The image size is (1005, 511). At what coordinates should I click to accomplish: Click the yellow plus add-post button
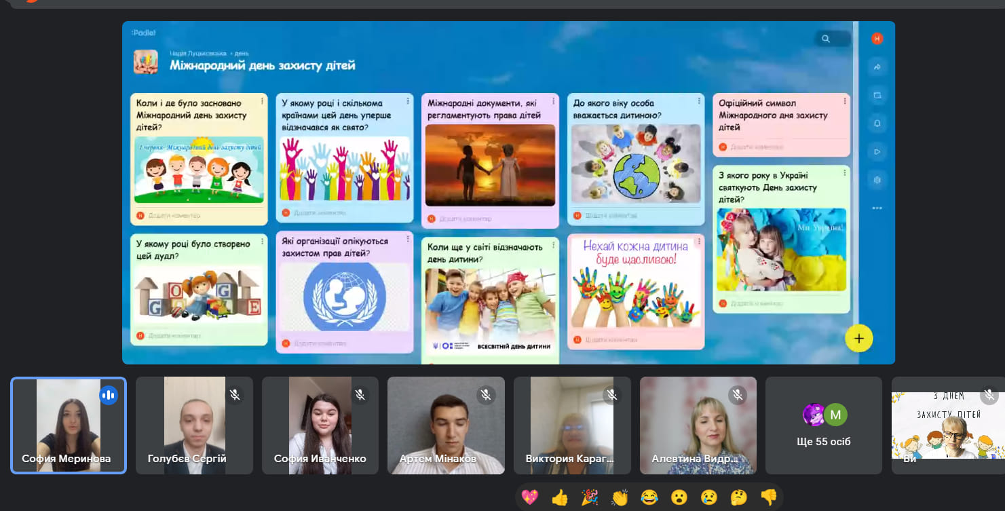pos(859,338)
